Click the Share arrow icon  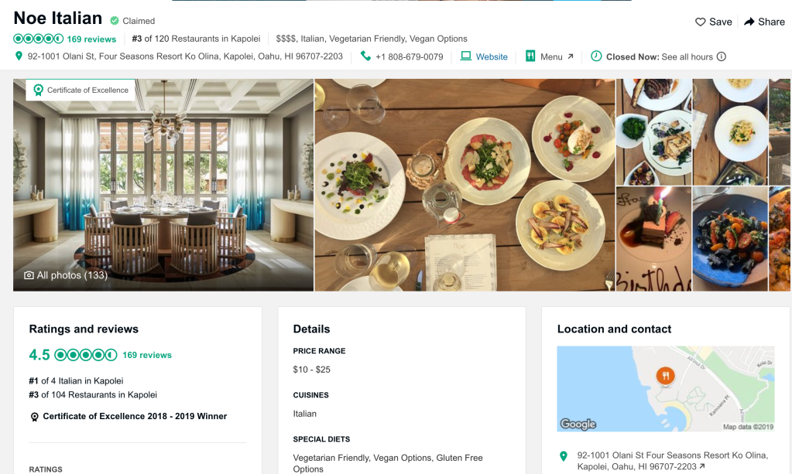point(749,22)
